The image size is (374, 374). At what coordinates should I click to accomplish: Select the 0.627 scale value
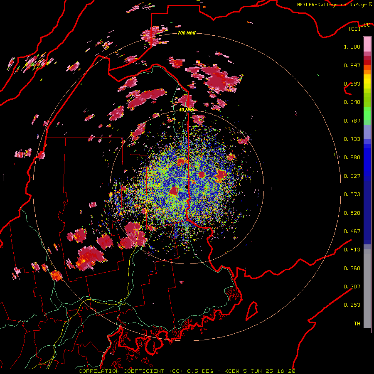(352, 176)
